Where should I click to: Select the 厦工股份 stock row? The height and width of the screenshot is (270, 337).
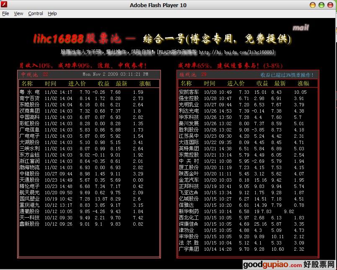(x=241, y=167)
